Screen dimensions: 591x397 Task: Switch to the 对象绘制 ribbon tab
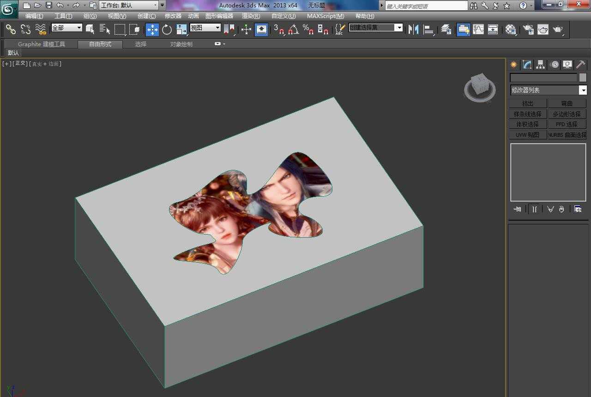click(x=181, y=44)
